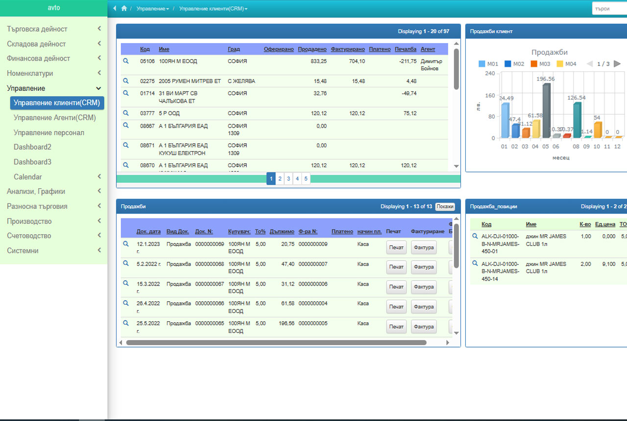627x421 pixels.
Task: Click the sales table horizontal scrollbar
Action: 276,343
